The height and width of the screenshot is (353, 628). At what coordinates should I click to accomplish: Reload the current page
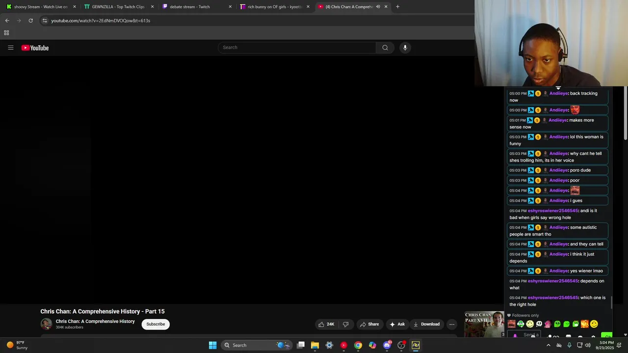pyautogui.click(x=30, y=21)
